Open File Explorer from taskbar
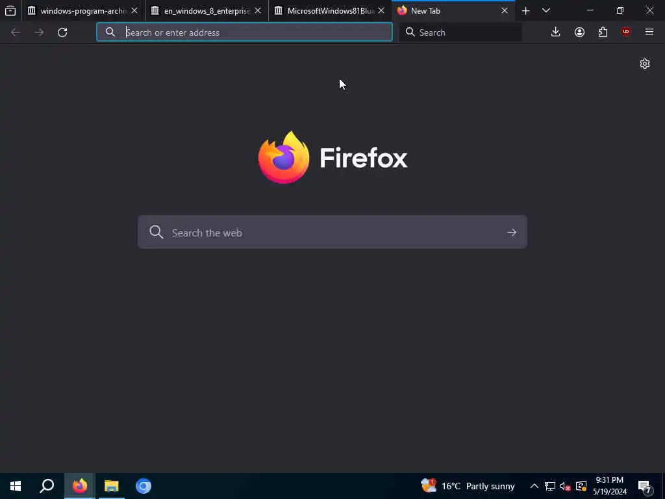Viewport: 665px width, 499px height. 112,486
